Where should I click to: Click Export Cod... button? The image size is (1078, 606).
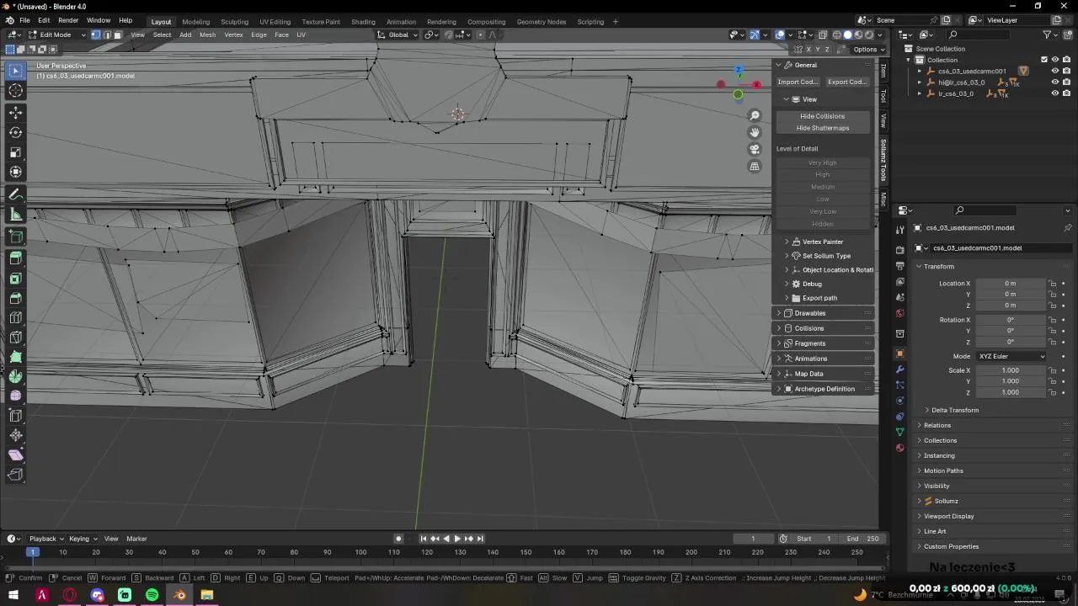847,82
